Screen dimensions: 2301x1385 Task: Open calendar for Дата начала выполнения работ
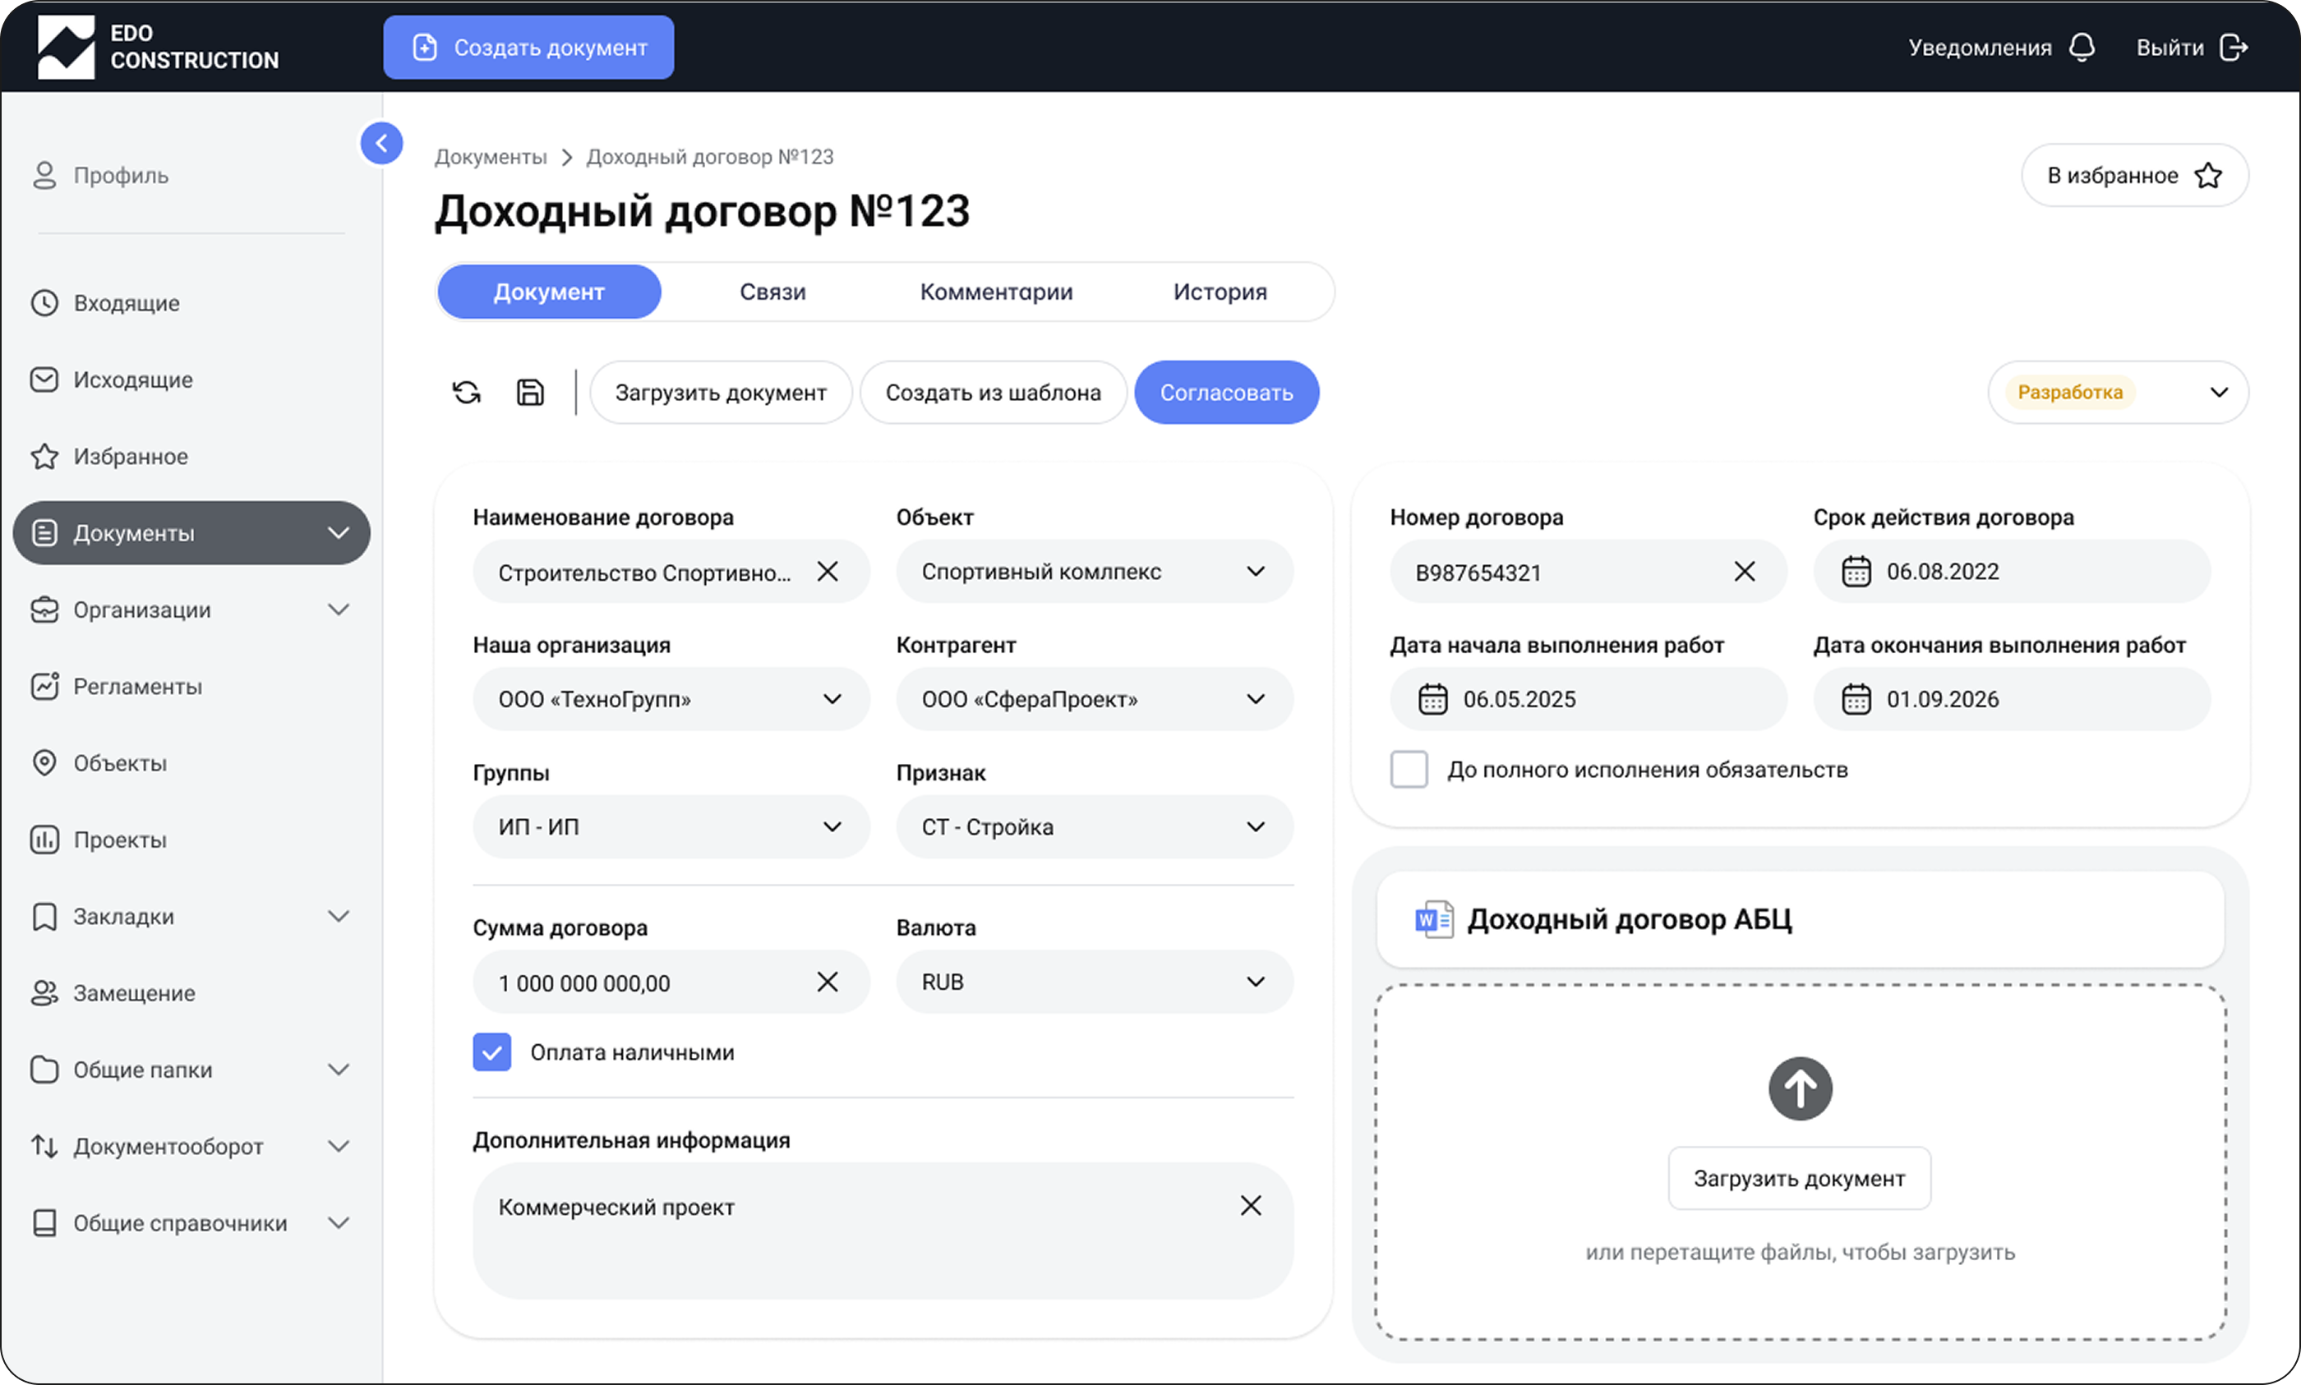click(x=1433, y=699)
